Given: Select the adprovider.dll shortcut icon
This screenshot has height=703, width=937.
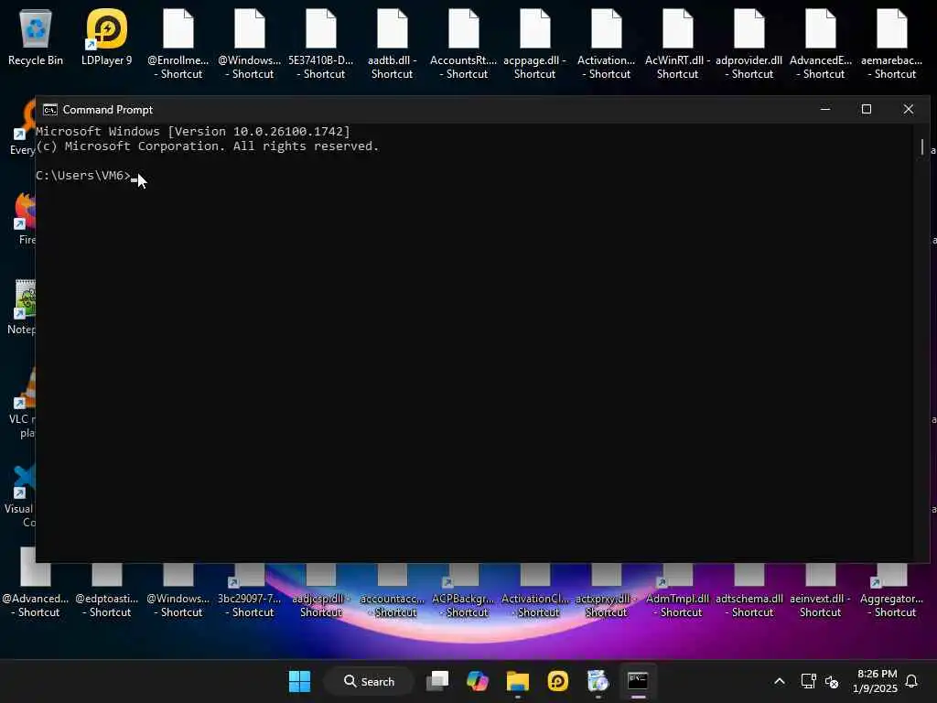Looking at the screenshot, I should pos(749,44).
